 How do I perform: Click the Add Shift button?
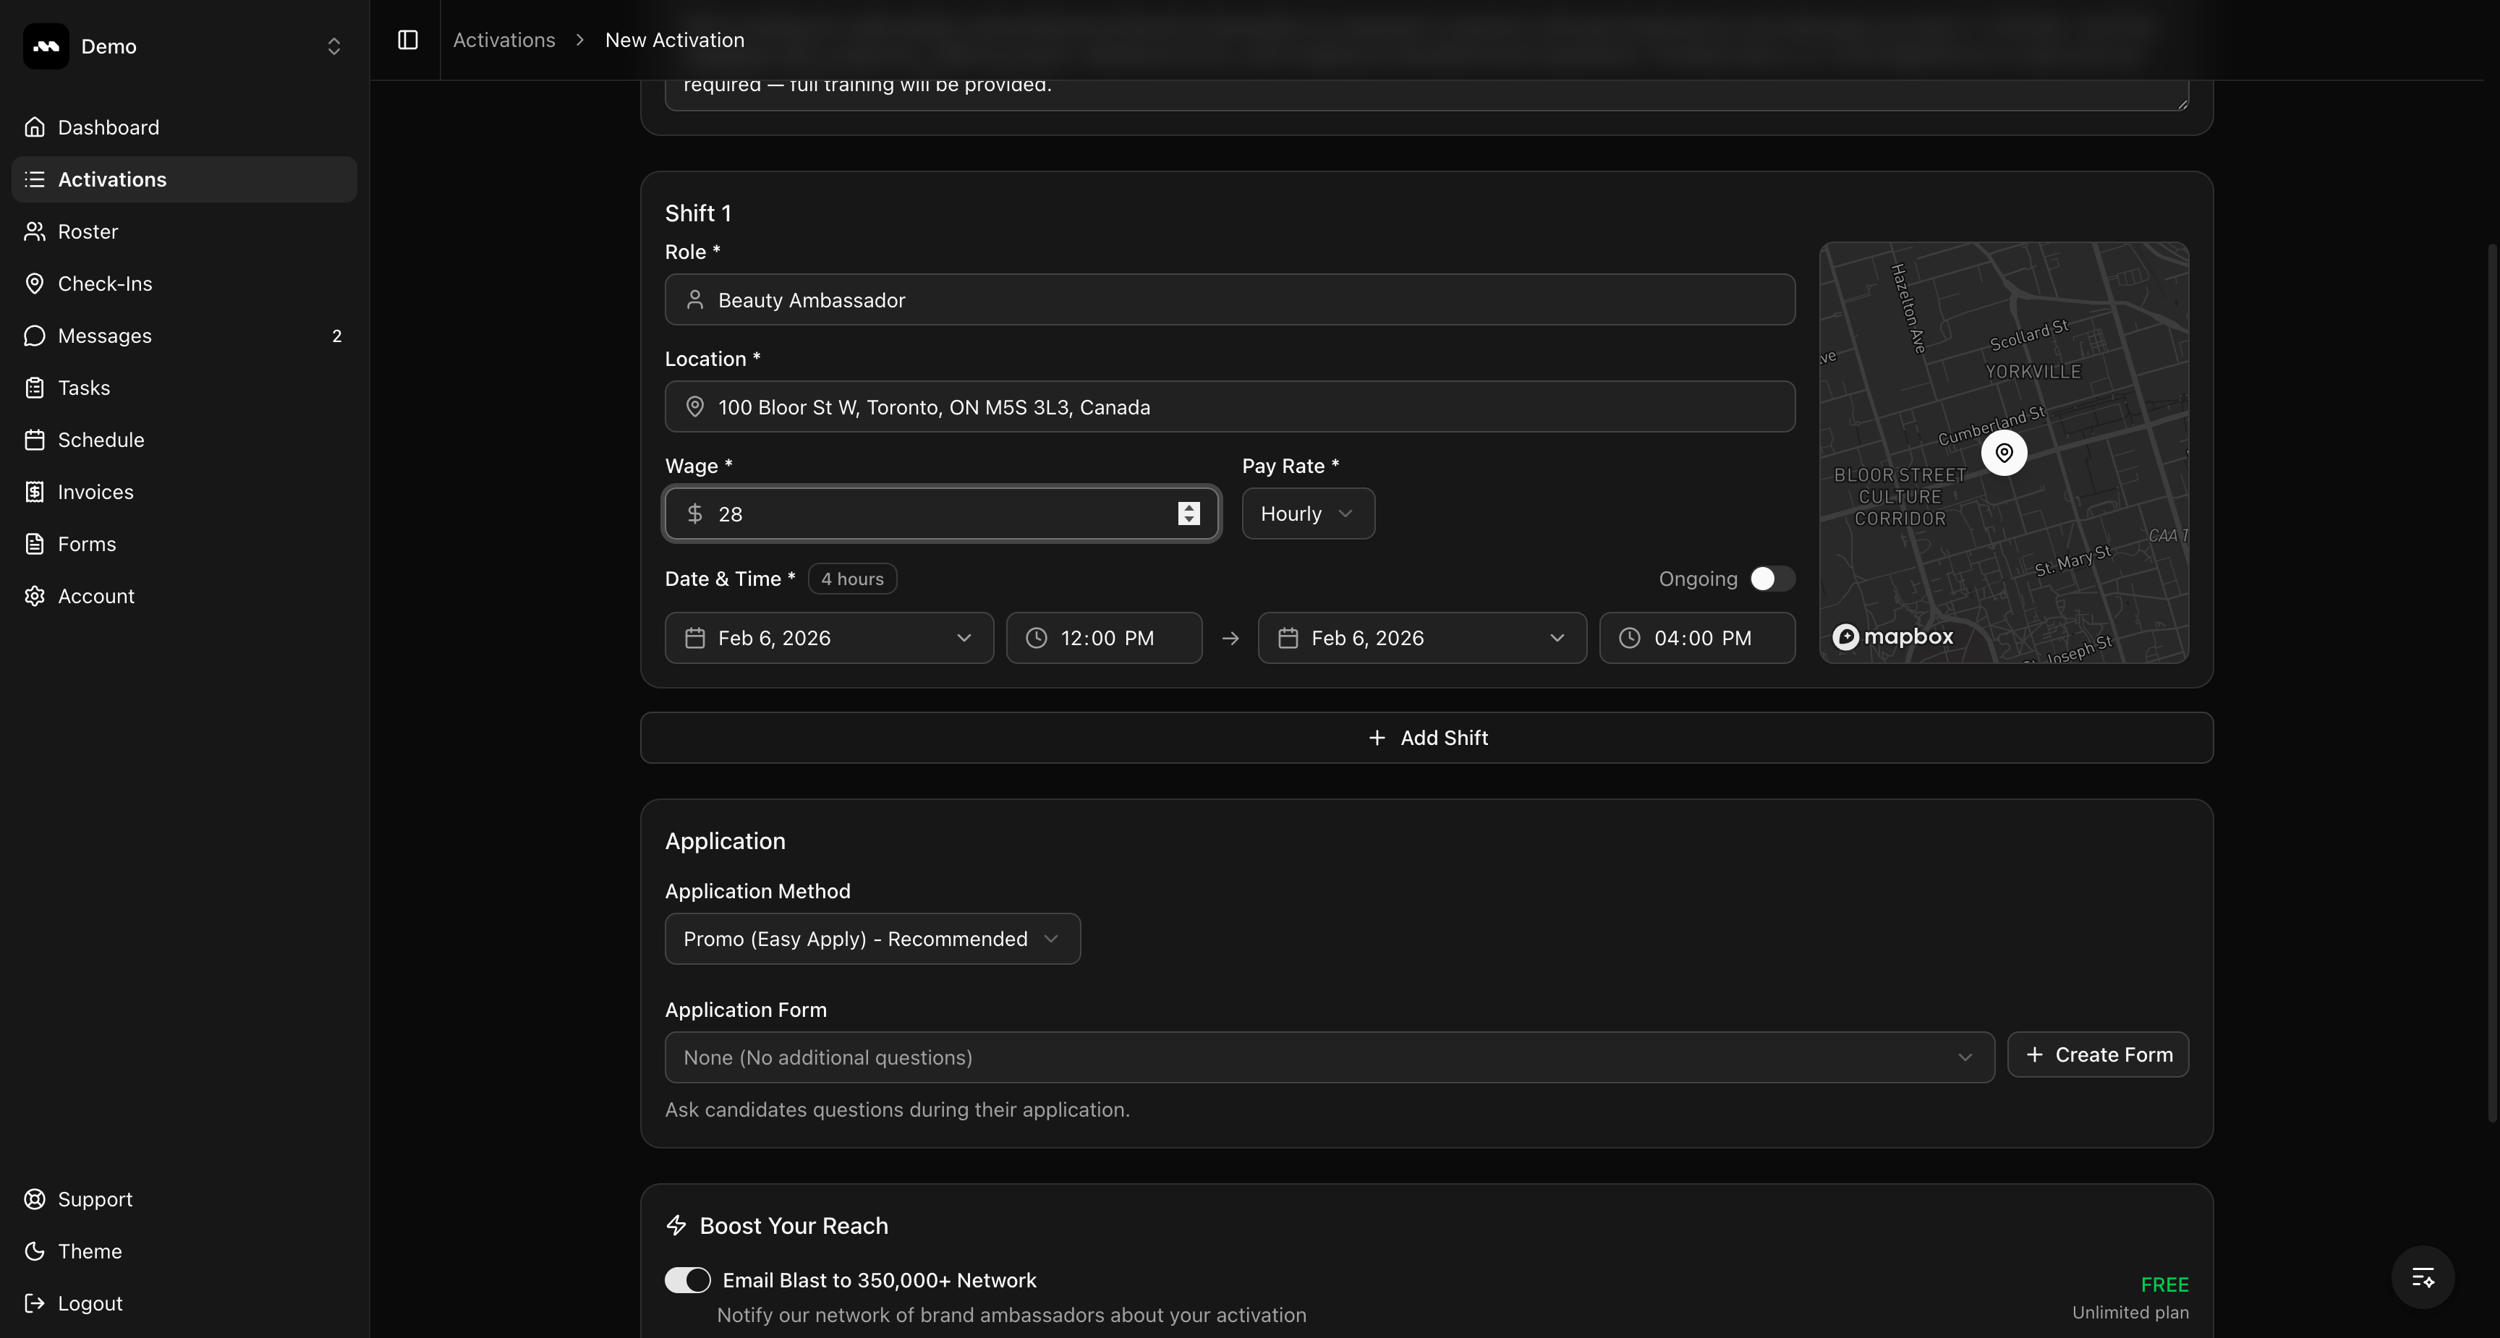pos(1426,738)
